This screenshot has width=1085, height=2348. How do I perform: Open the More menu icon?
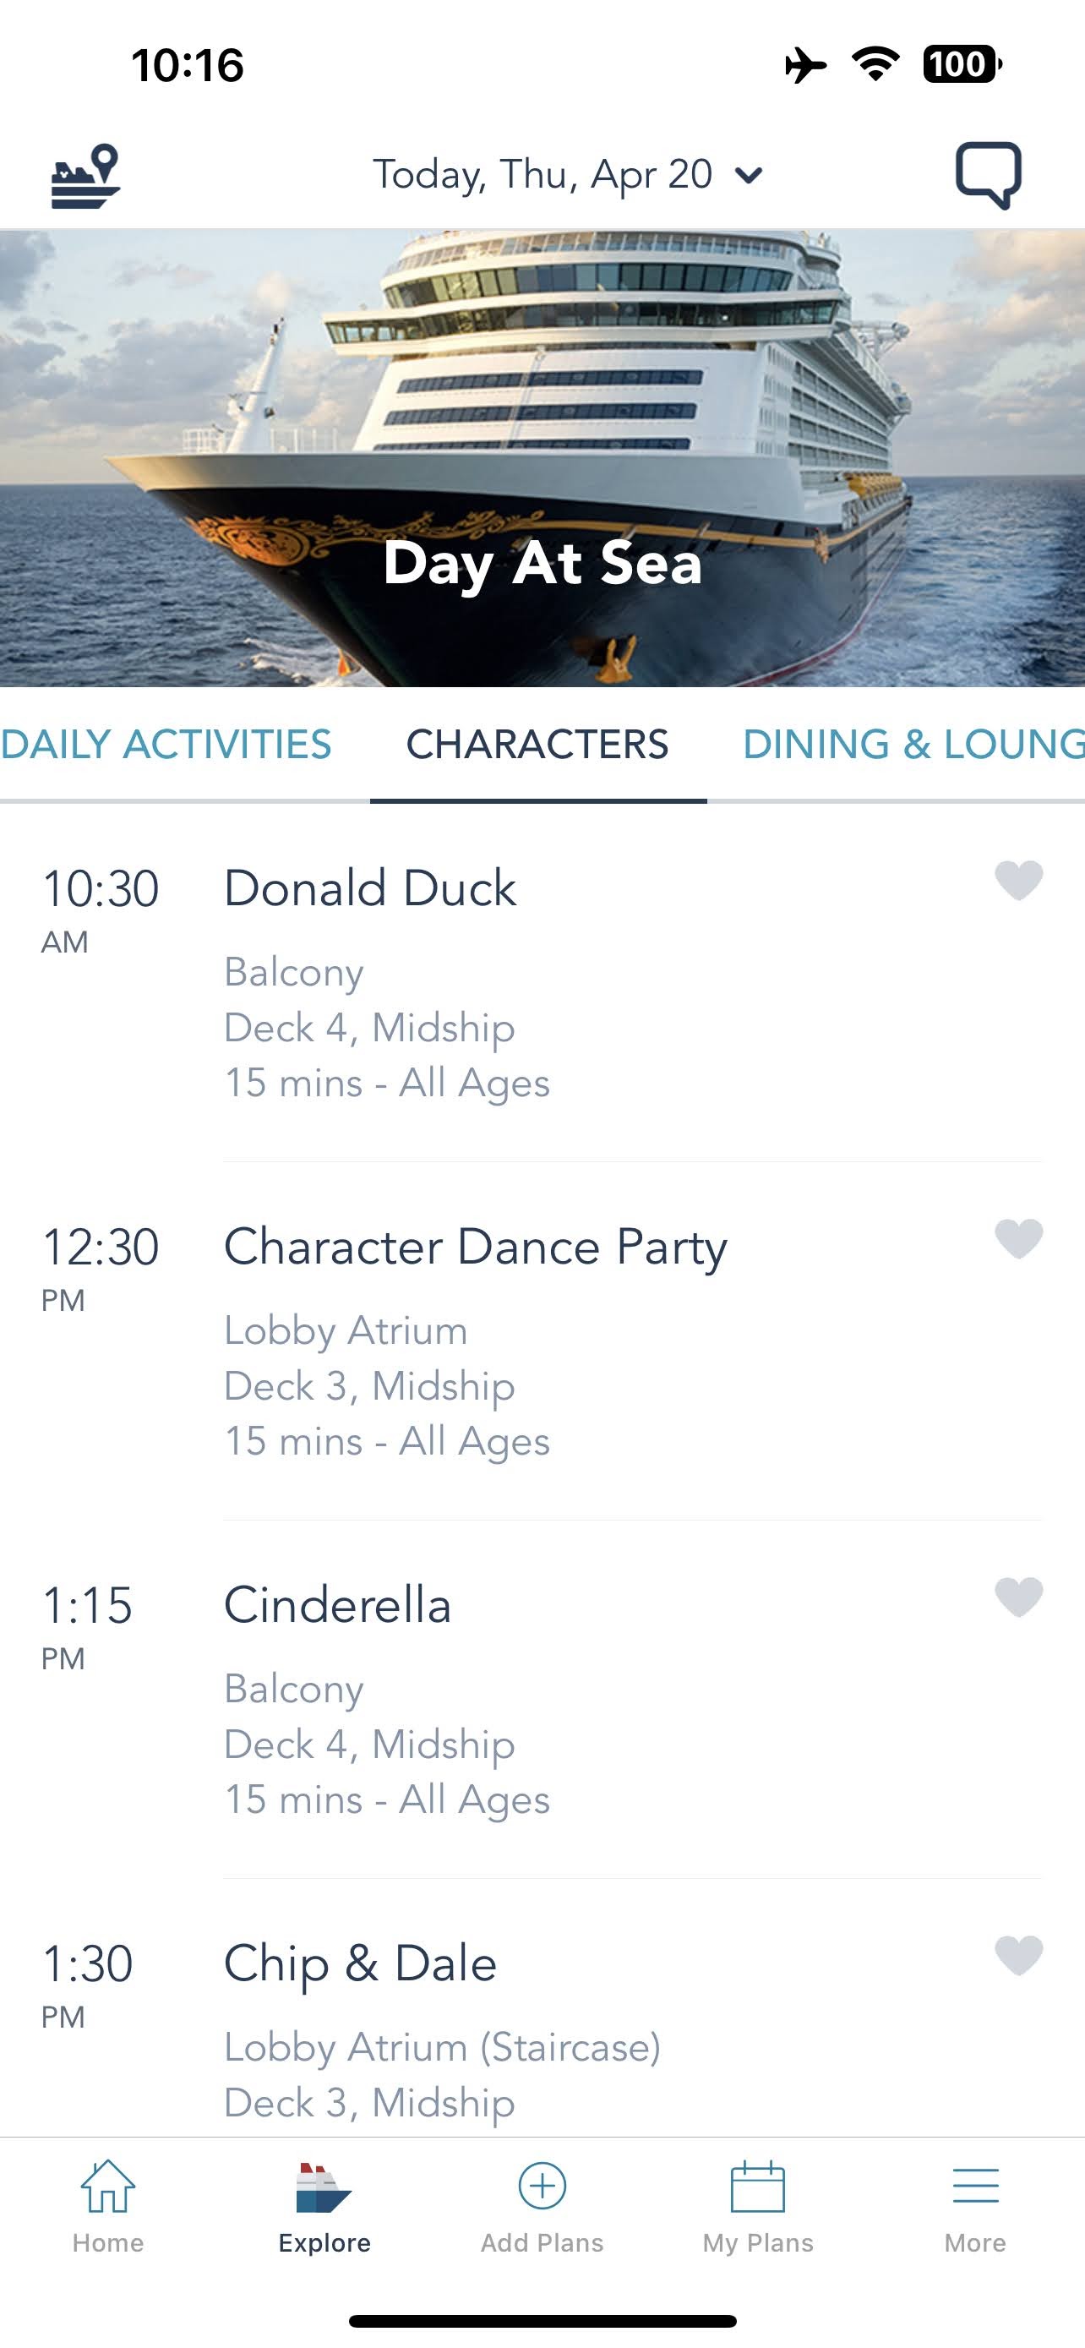(975, 2187)
